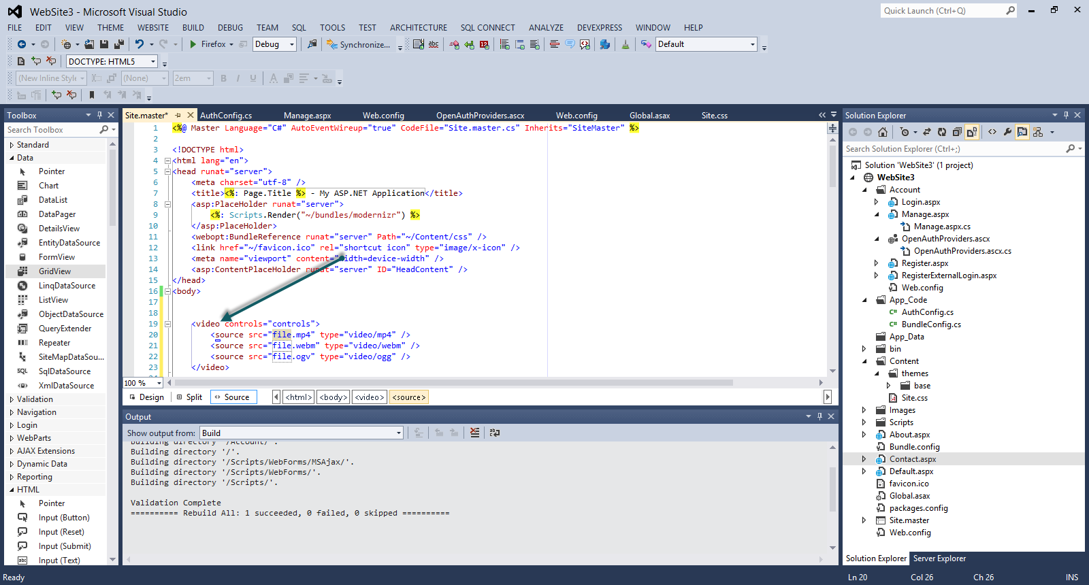
Task: Save the current file with disk icon
Action: point(104,44)
